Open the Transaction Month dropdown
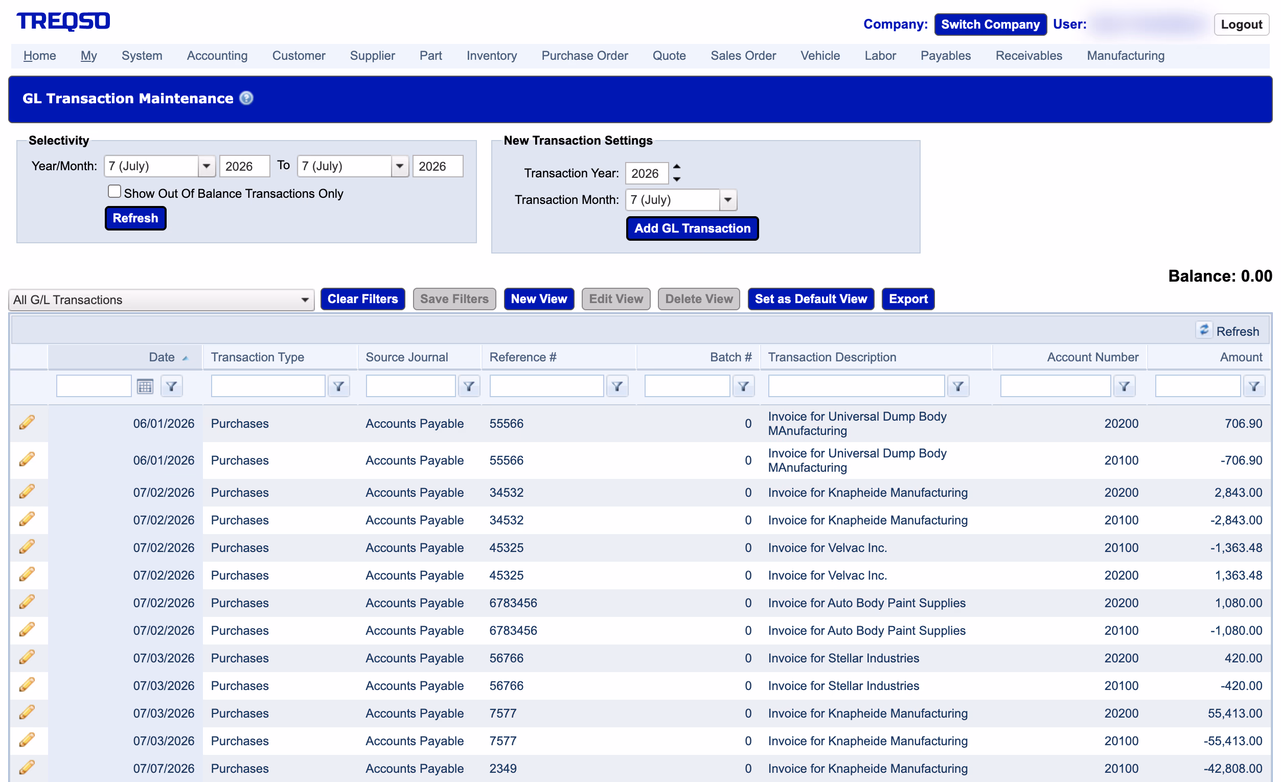The width and height of the screenshot is (1281, 782). click(x=728, y=200)
